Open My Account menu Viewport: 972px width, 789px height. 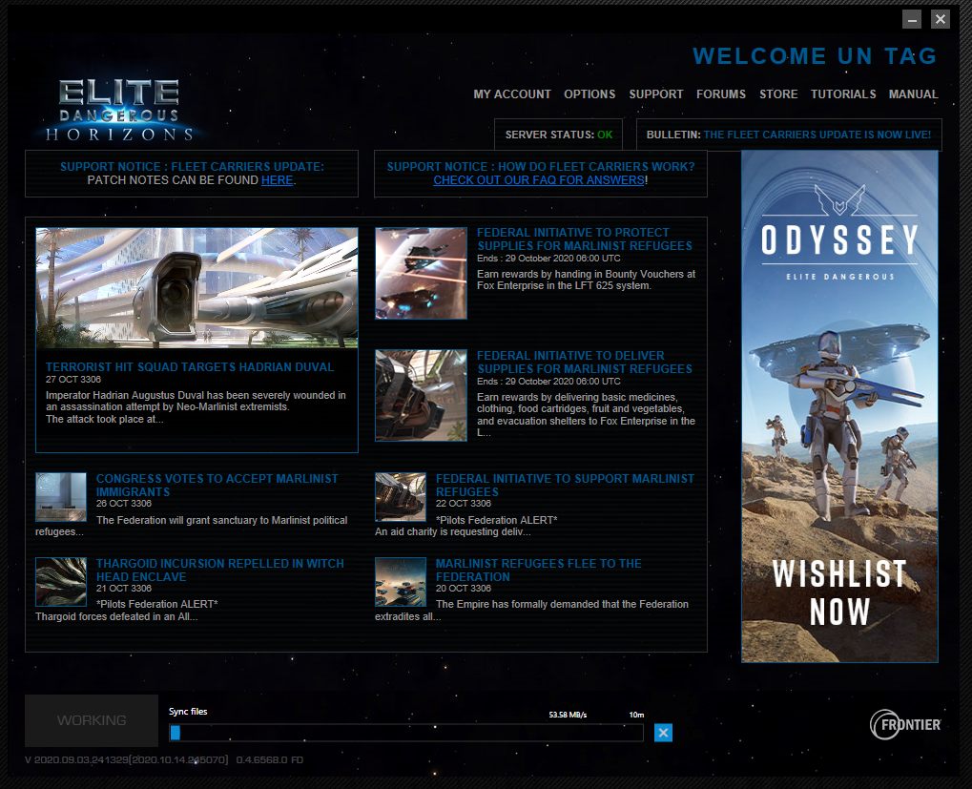tap(512, 94)
